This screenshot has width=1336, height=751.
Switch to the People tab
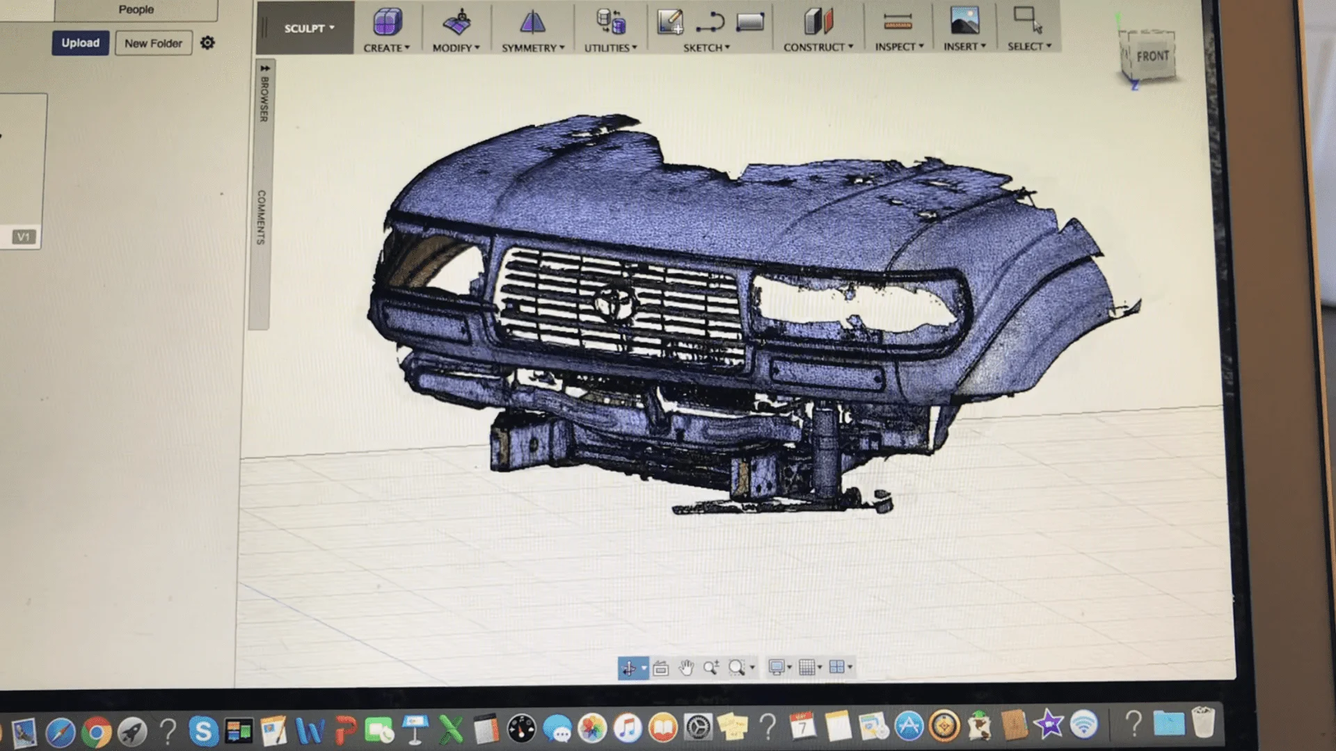click(x=136, y=10)
